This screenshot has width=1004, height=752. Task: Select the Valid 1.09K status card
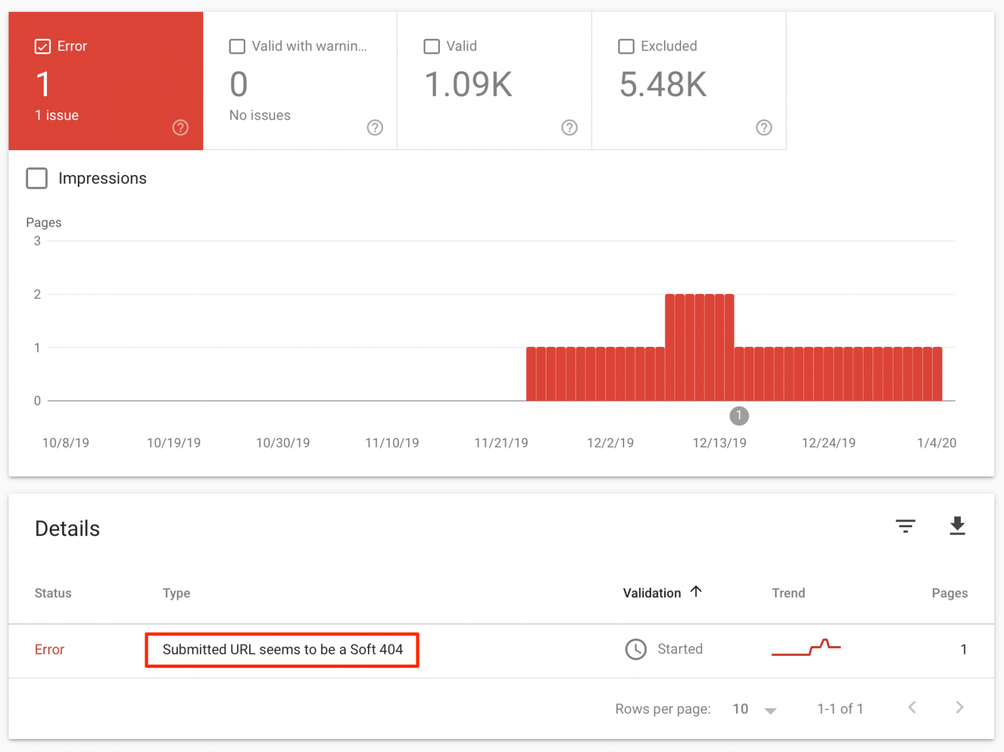coord(494,82)
